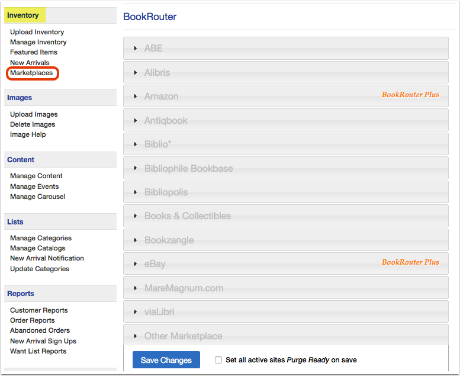Expand the viaLibri marketplace section
This screenshot has width=460, height=376.
[x=286, y=311]
